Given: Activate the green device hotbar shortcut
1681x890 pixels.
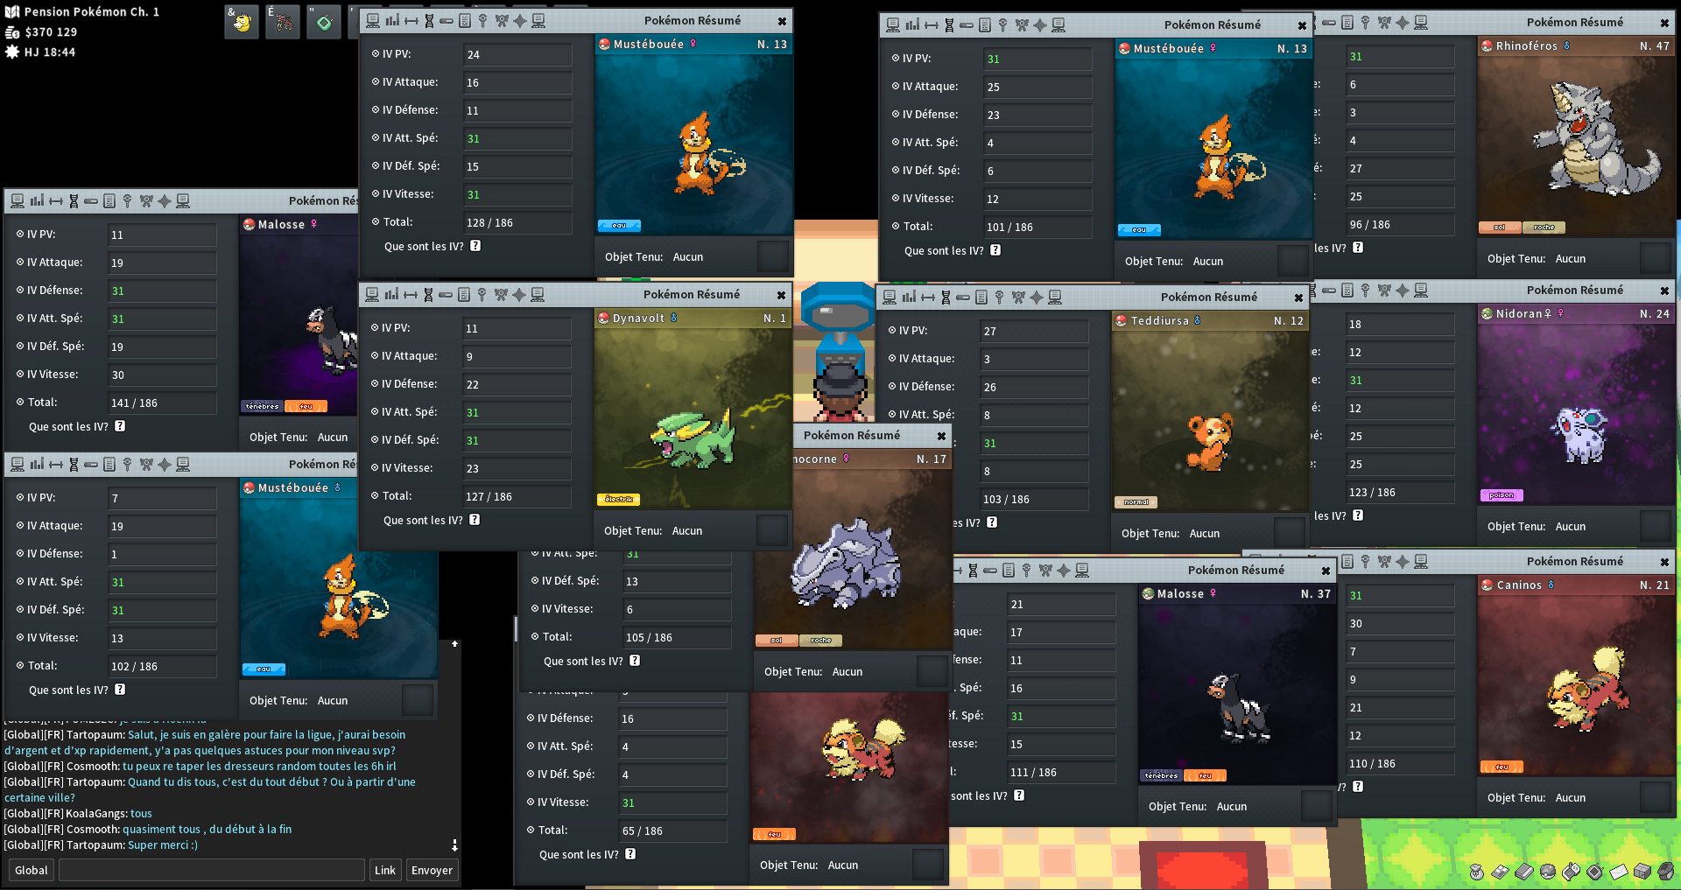Looking at the screenshot, I should coord(324,23).
